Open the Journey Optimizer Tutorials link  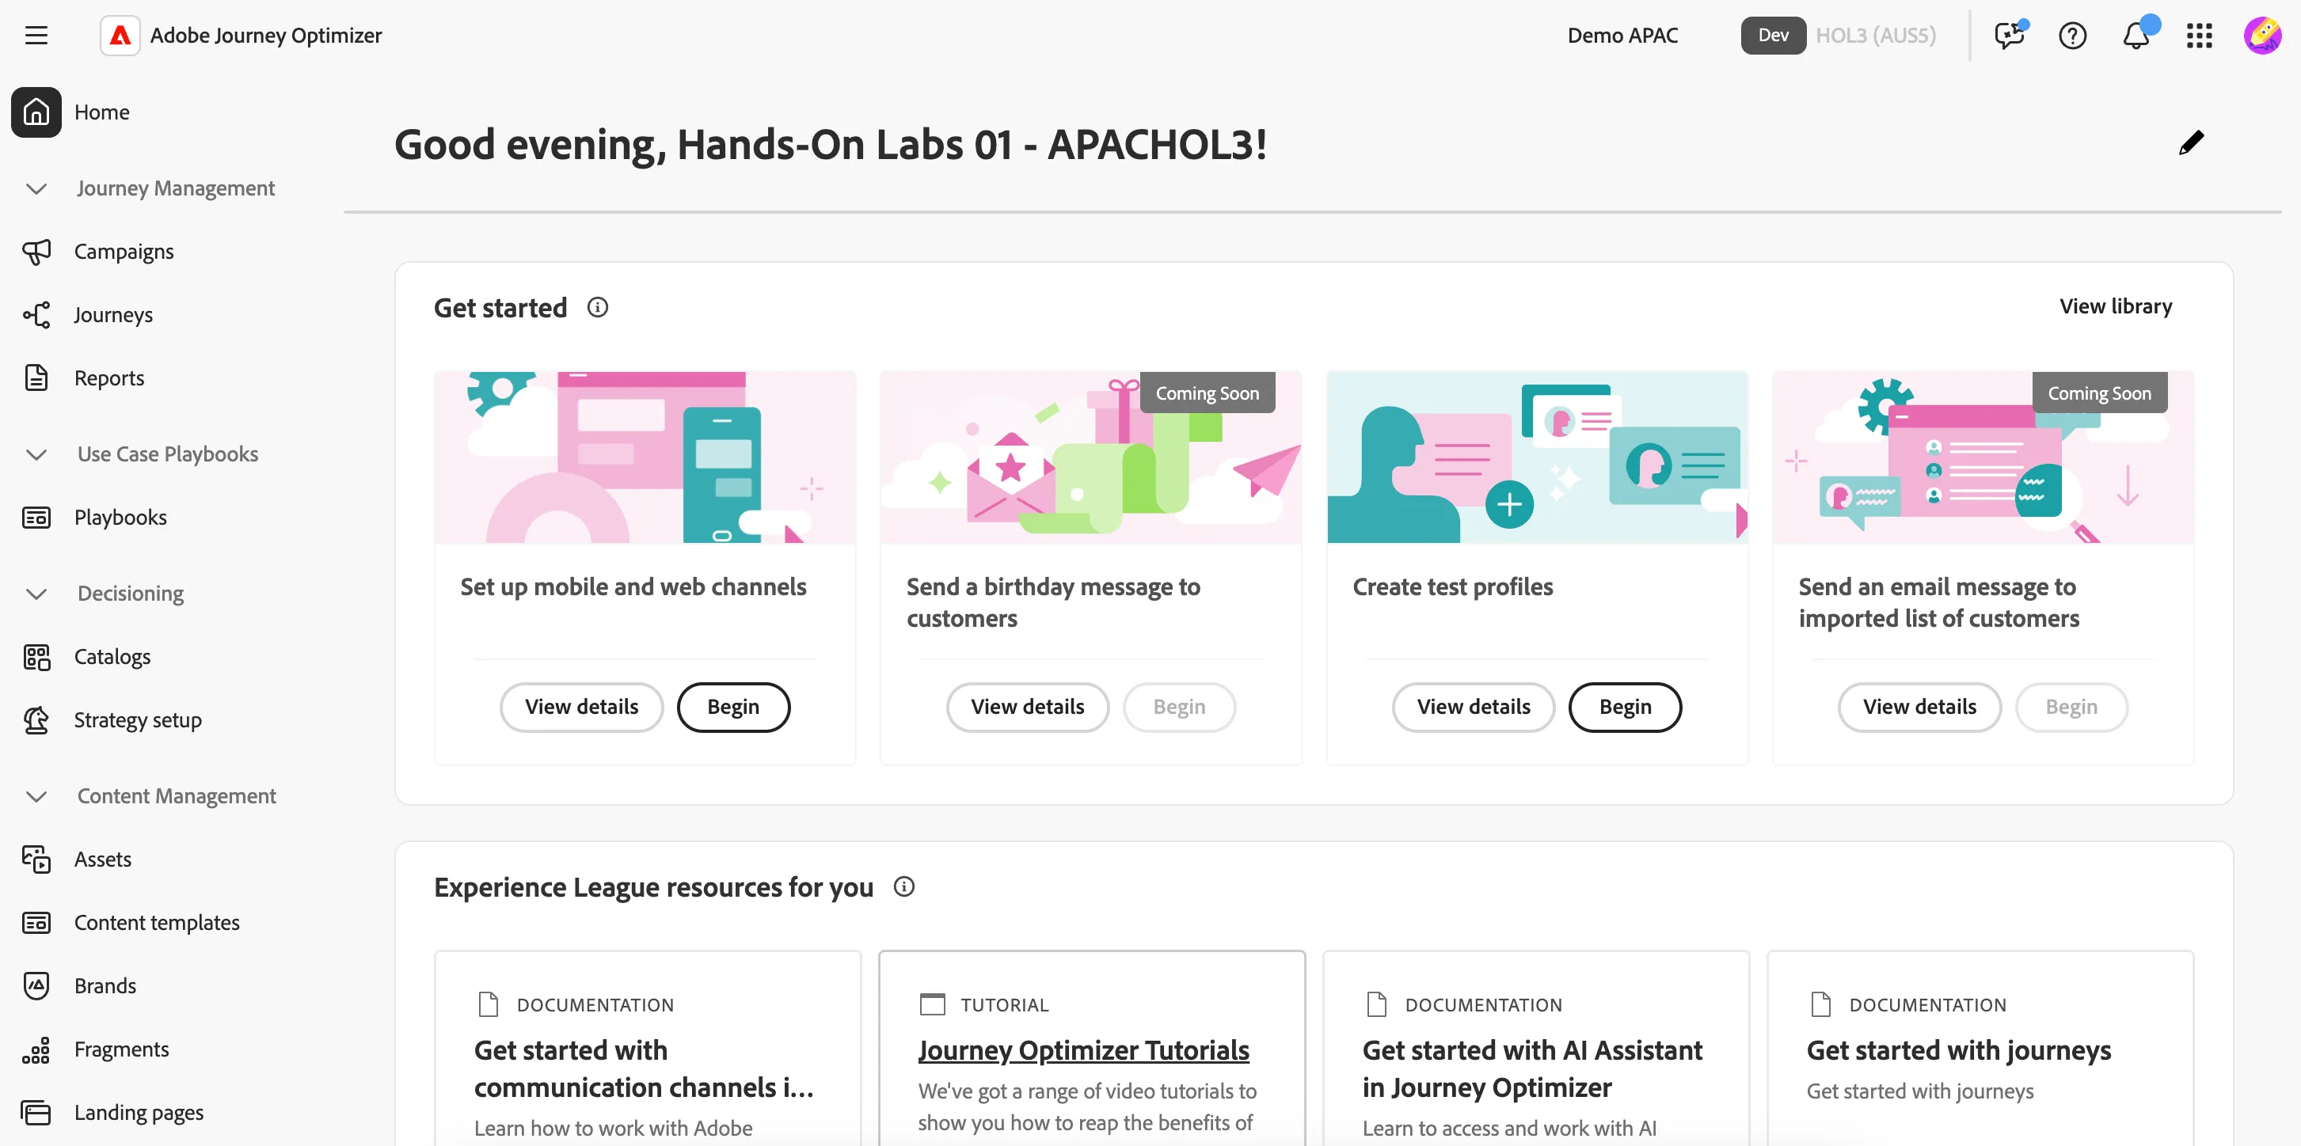pyautogui.click(x=1083, y=1050)
